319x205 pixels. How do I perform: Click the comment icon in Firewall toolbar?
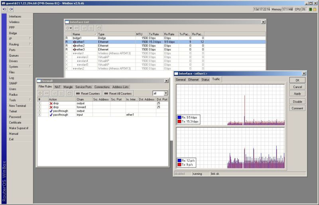(69, 93)
